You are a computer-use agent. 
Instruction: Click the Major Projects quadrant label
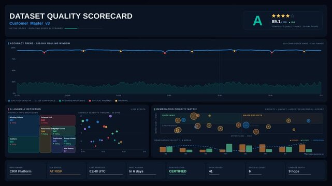click(253, 115)
